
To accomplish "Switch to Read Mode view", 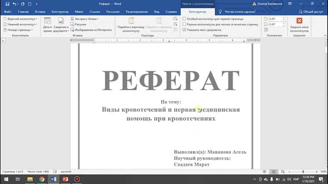I will [x=265, y=172].
